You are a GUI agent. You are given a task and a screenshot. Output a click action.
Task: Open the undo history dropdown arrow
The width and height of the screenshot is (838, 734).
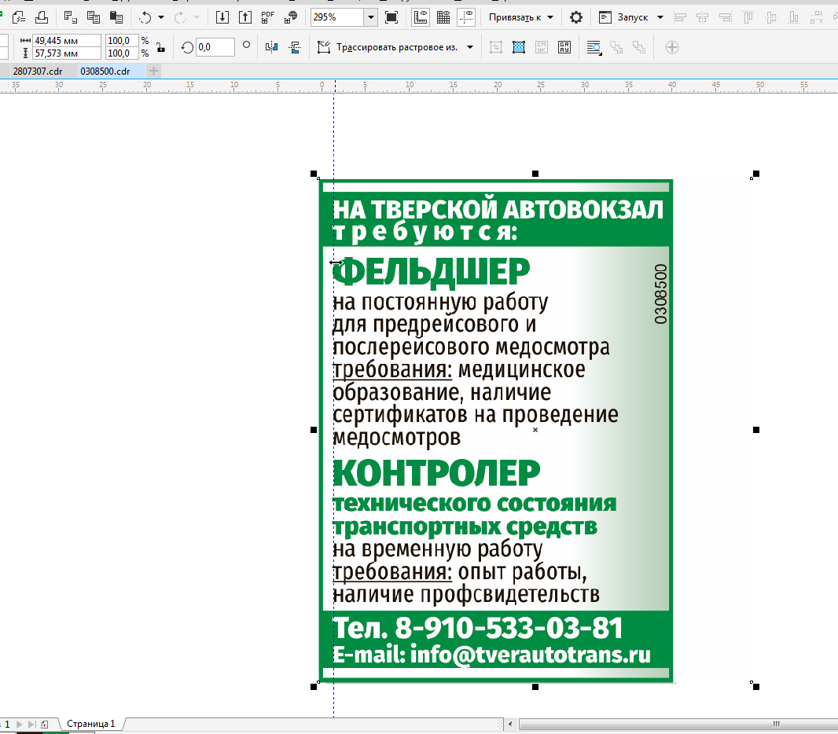tap(161, 17)
